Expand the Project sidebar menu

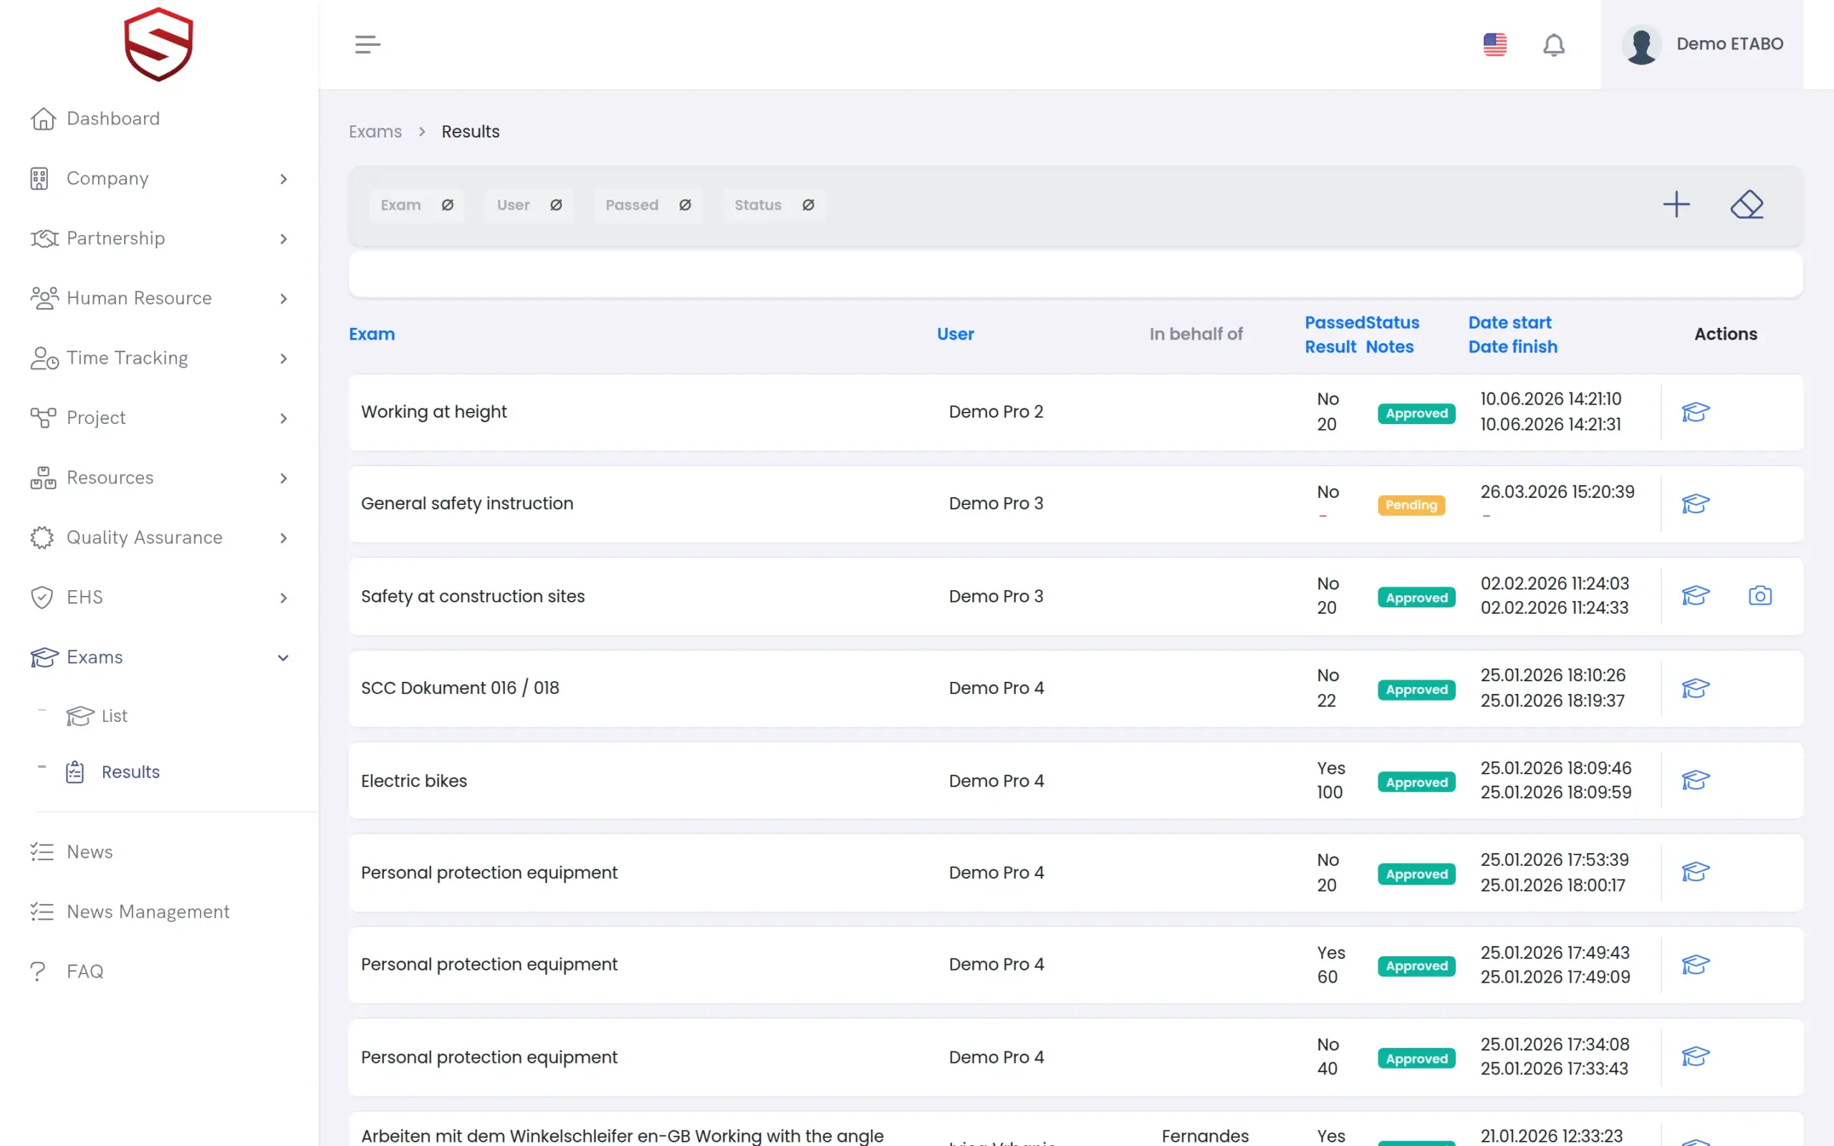point(159,418)
